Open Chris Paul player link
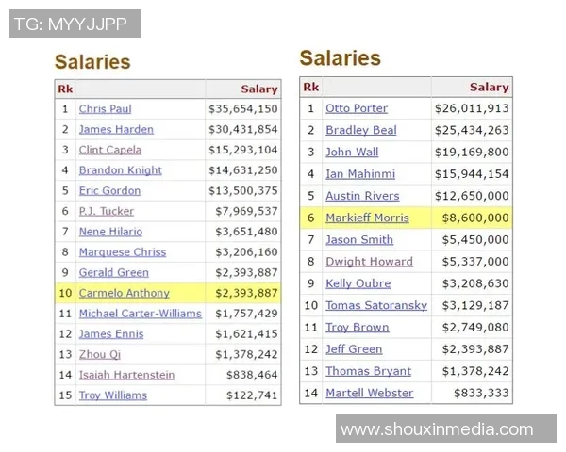 pos(105,109)
